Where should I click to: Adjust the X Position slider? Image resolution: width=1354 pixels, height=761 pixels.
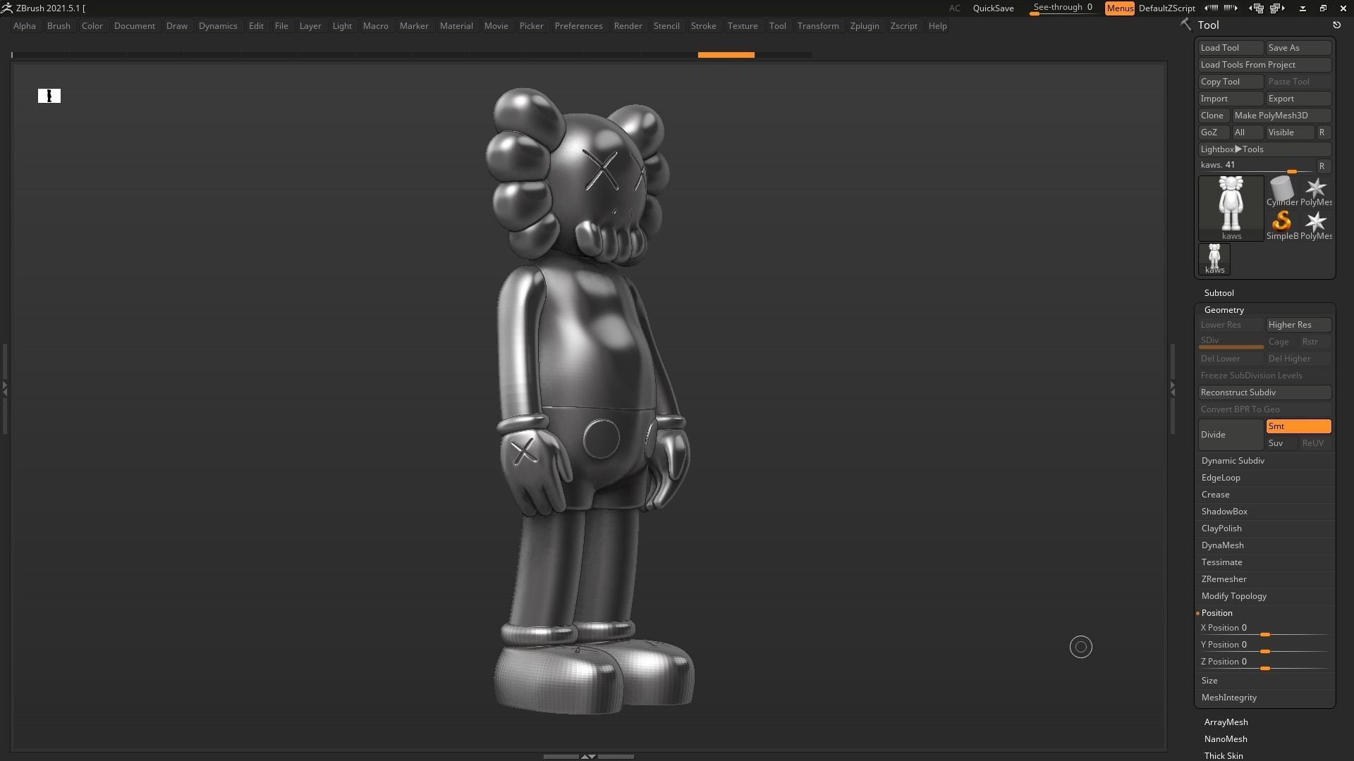coord(1264,629)
